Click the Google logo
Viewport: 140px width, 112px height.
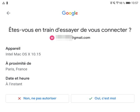pyautogui.click(x=70, y=13)
